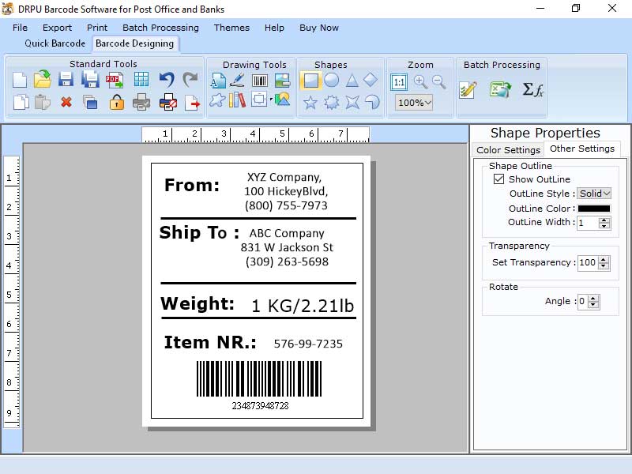Select the Rectangle shape

310,81
